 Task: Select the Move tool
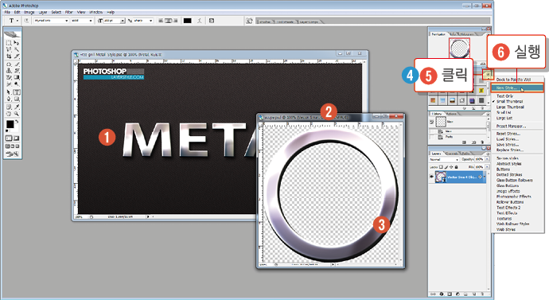[x=17, y=43]
